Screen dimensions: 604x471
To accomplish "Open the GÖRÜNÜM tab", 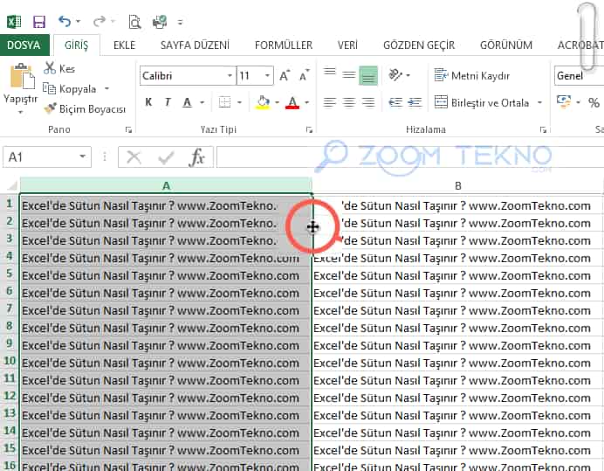I will click(505, 45).
